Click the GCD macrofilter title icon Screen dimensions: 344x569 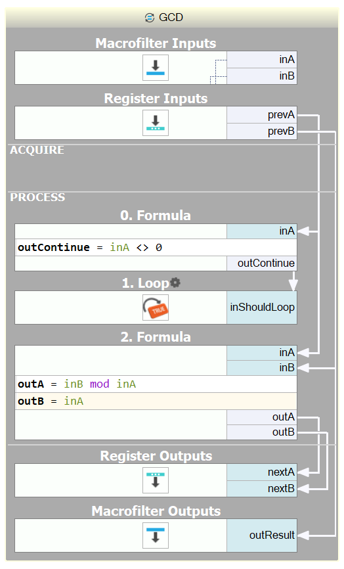pos(149,18)
